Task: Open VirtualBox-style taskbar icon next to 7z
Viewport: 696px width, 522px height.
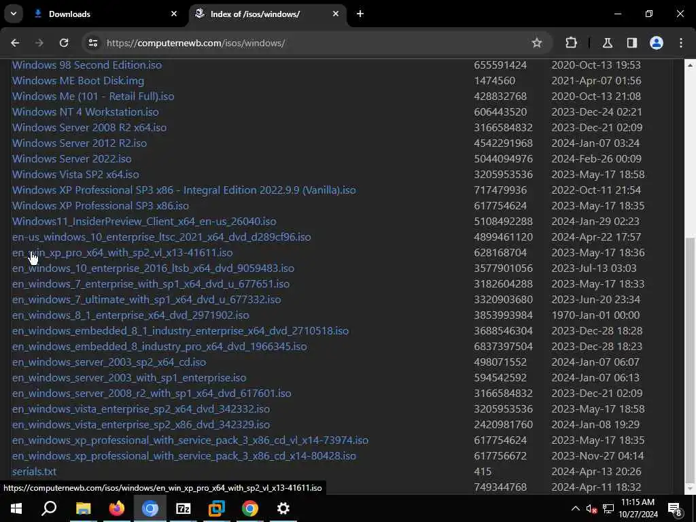Action: coord(217,508)
